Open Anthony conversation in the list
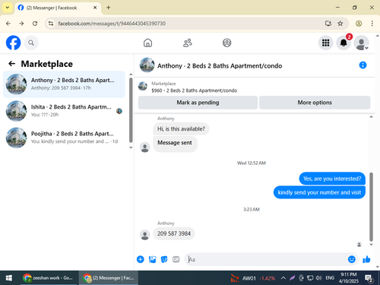 click(64, 84)
